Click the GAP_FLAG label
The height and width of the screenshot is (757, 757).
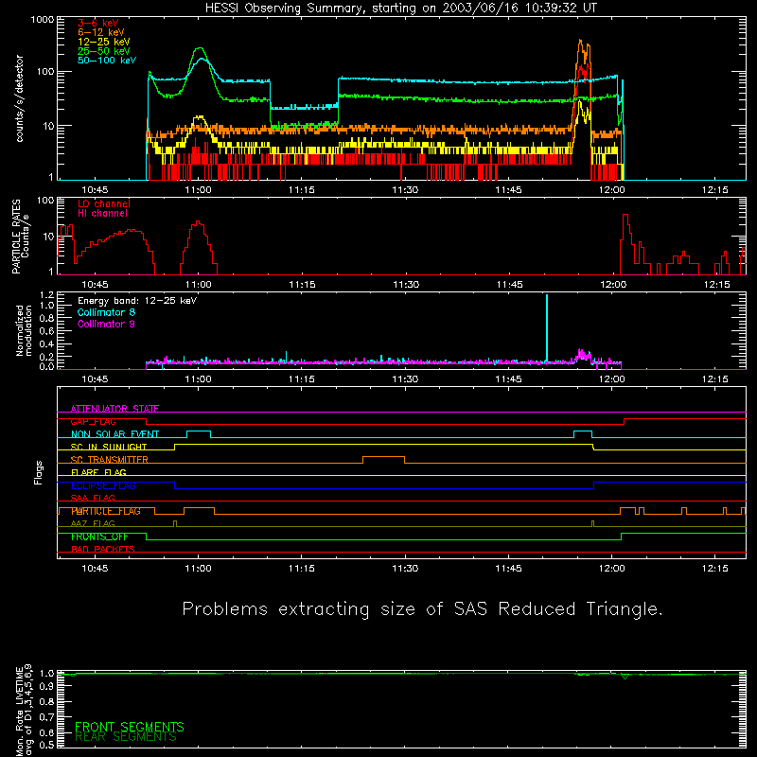pyautogui.click(x=93, y=421)
